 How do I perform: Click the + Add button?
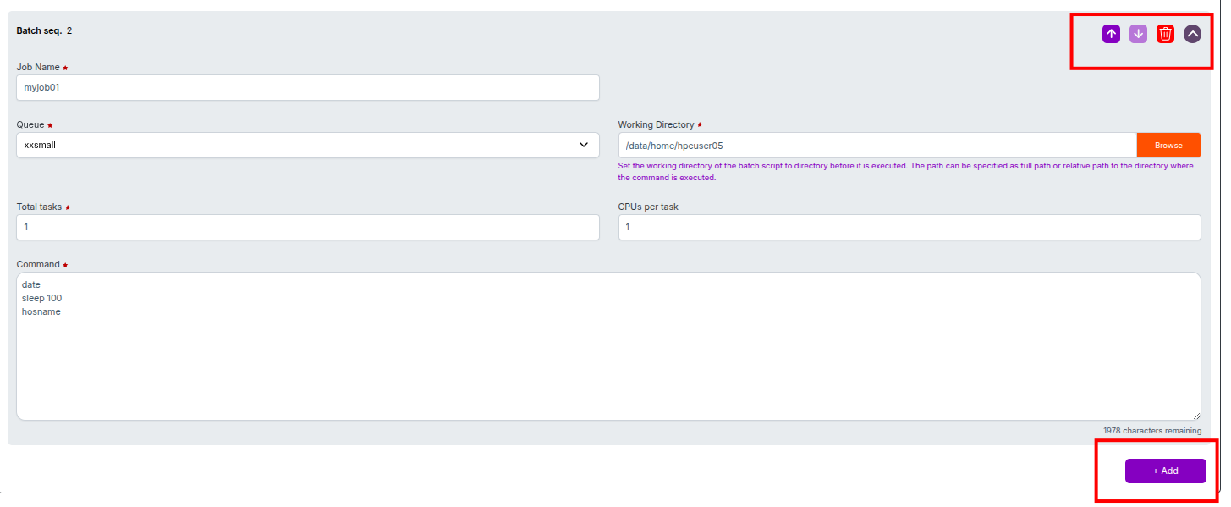point(1165,471)
